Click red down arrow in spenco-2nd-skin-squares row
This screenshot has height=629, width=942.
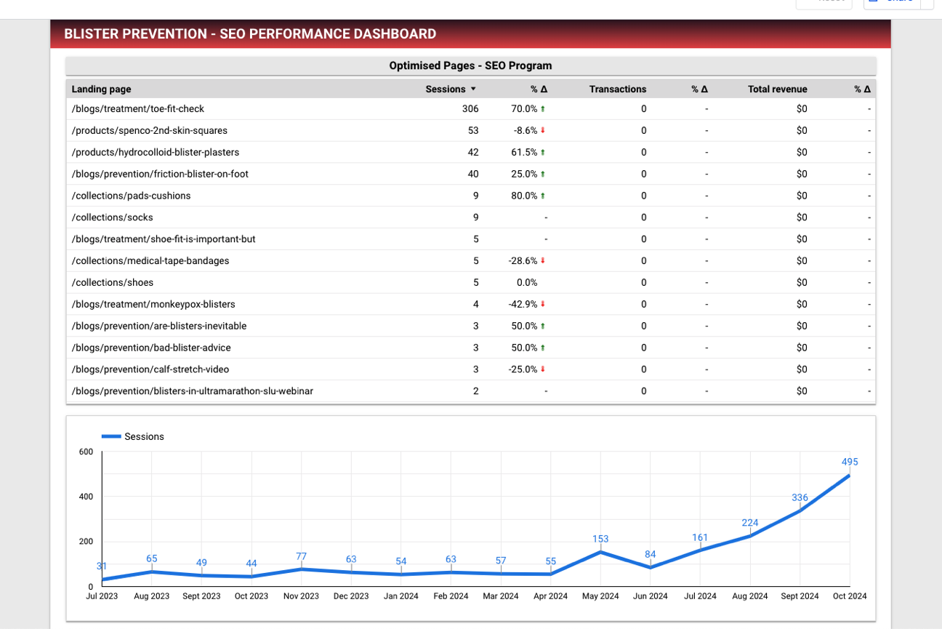(x=543, y=131)
